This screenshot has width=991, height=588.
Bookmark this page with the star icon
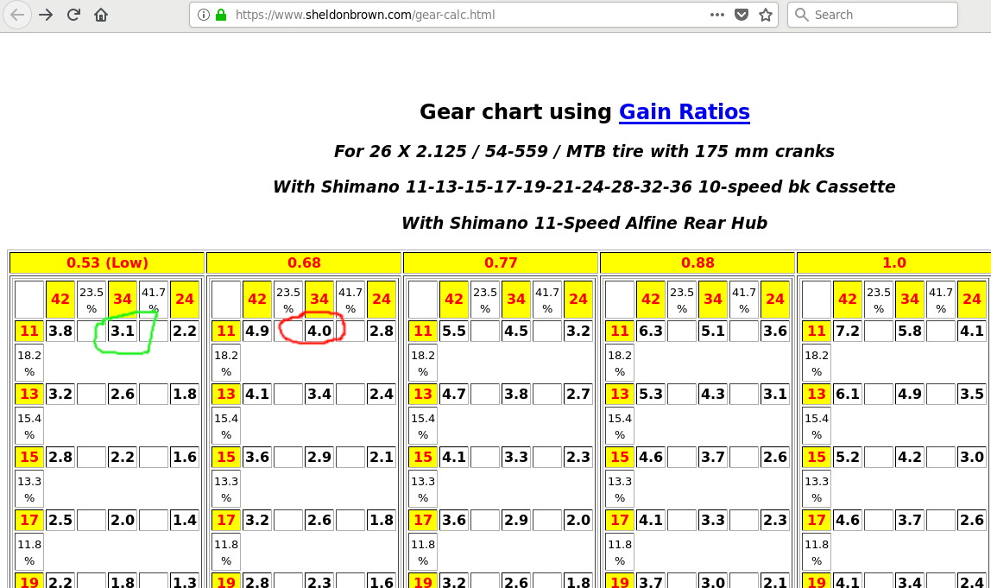pos(766,15)
